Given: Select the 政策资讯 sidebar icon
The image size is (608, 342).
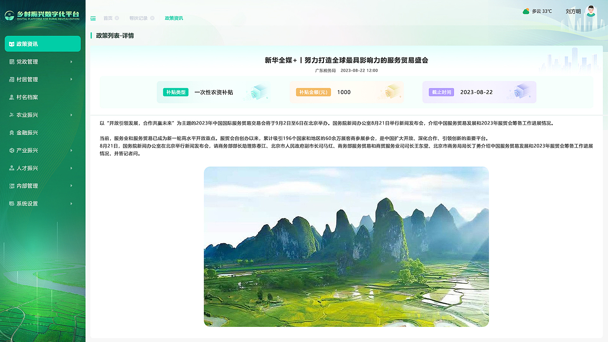Looking at the screenshot, I should (11, 44).
